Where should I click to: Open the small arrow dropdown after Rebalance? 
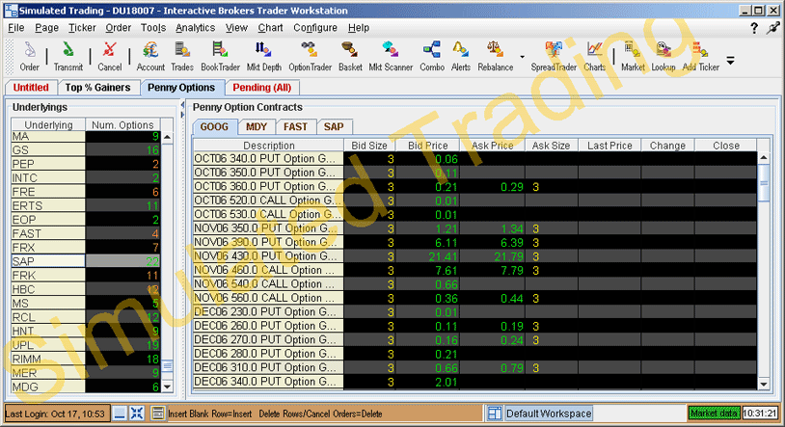(522, 57)
